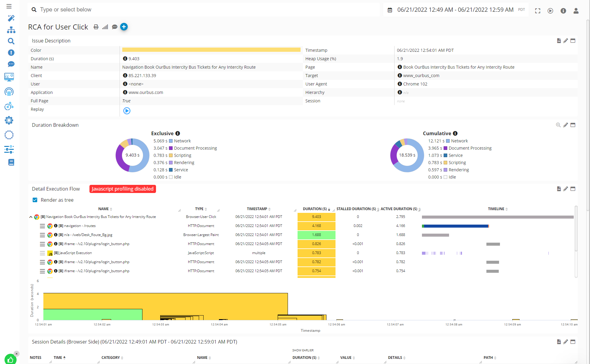Collapse the Navigation Book OurBus tree row
This screenshot has width=590, height=364.
(x=31, y=217)
